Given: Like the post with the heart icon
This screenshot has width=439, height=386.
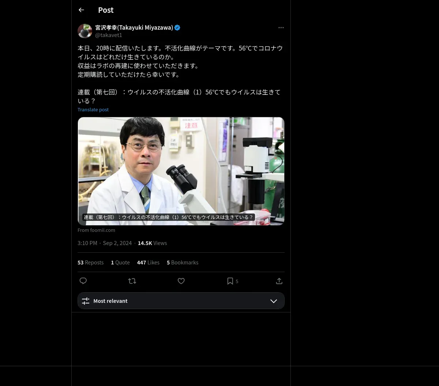Looking at the screenshot, I should pyautogui.click(x=181, y=281).
